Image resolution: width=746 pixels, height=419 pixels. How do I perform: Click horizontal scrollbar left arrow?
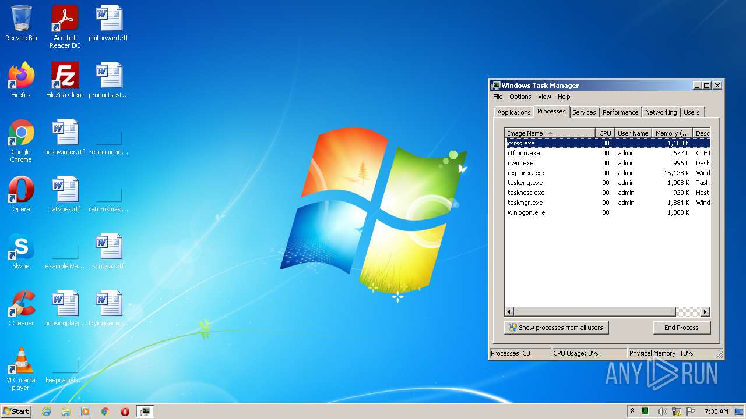coord(509,312)
